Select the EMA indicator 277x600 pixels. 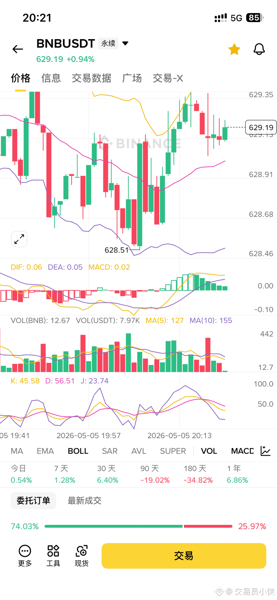[x=45, y=451]
